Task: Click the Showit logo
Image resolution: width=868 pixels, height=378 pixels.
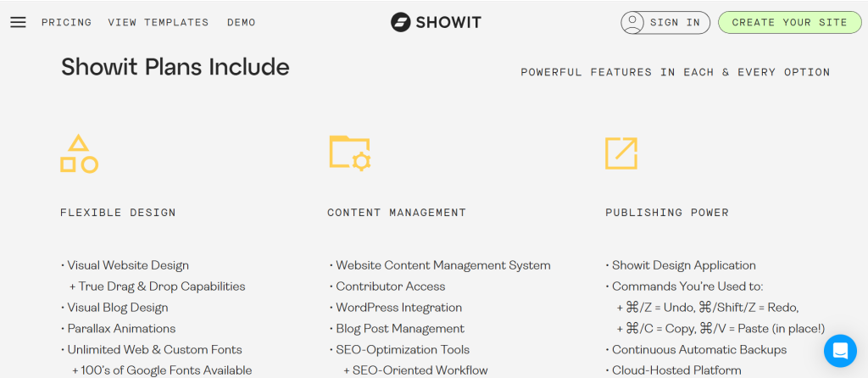Action: [436, 22]
